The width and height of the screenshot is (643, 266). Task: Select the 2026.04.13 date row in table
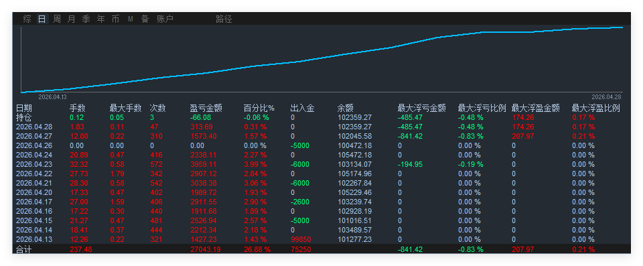pyautogui.click(x=34, y=239)
